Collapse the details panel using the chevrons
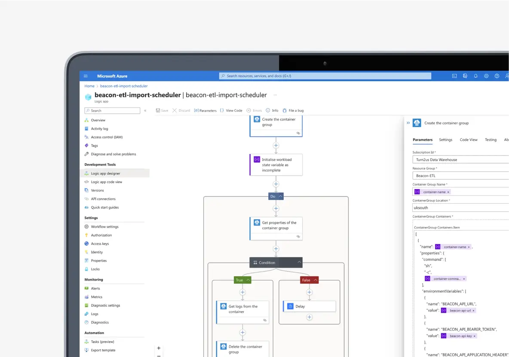Image resolution: width=509 pixels, height=357 pixels. (x=408, y=123)
